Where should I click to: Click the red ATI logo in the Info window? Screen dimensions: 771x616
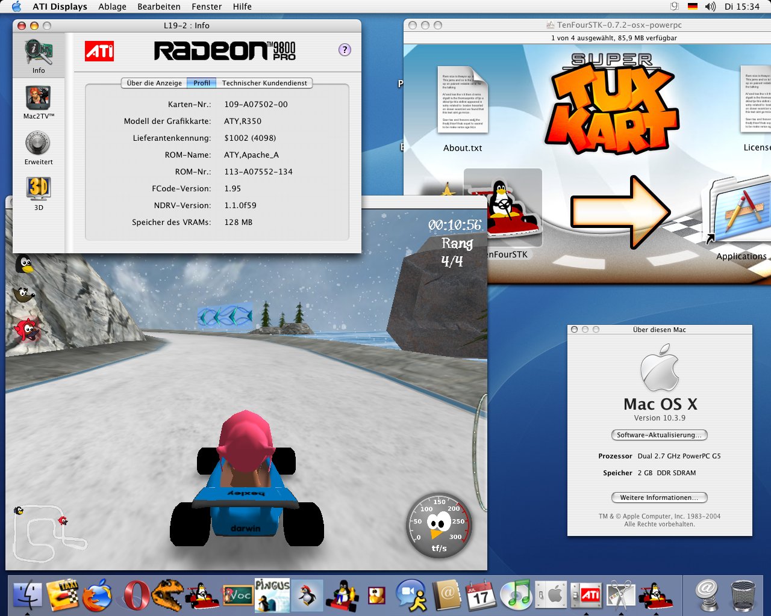[x=99, y=51]
